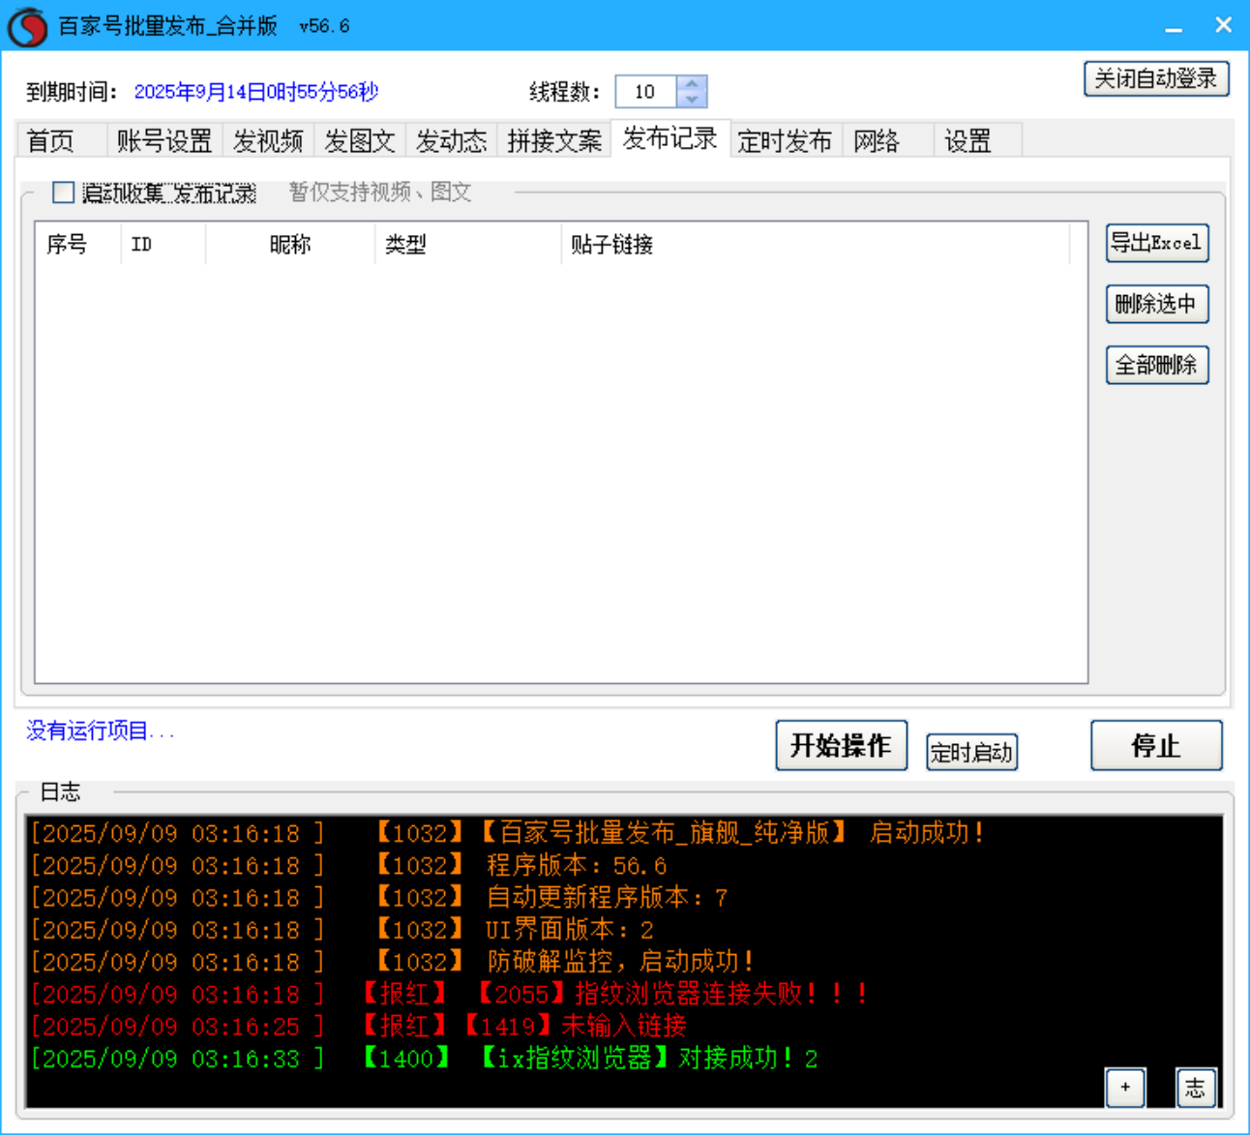The width and height of the screenshot is (1250, 1135).
Task: Switch to the 设置 tab
Action: pos(967,141)
